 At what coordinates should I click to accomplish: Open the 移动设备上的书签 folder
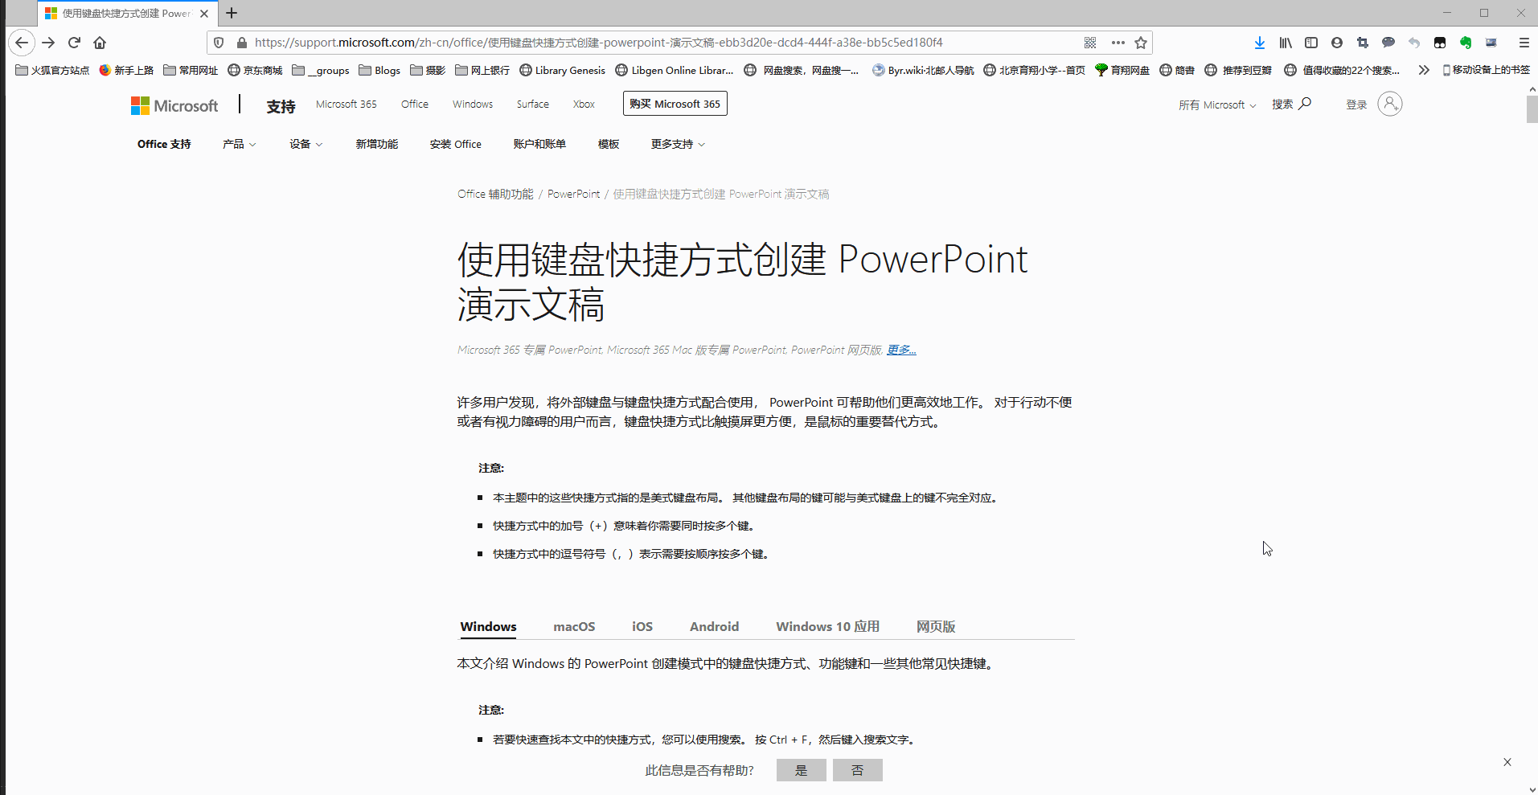[1487, 70]
